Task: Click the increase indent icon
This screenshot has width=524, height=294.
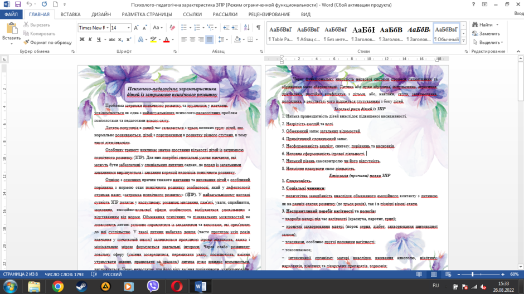Action: coord(235,28)
